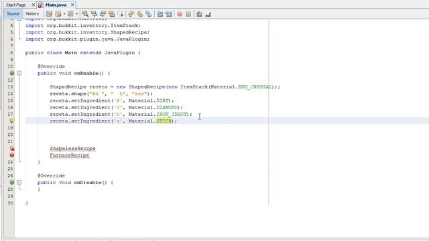This screenshot has width=429, height=241.
Task: Open the Back navigation history dropdown arrow
Action: (64, 14)
